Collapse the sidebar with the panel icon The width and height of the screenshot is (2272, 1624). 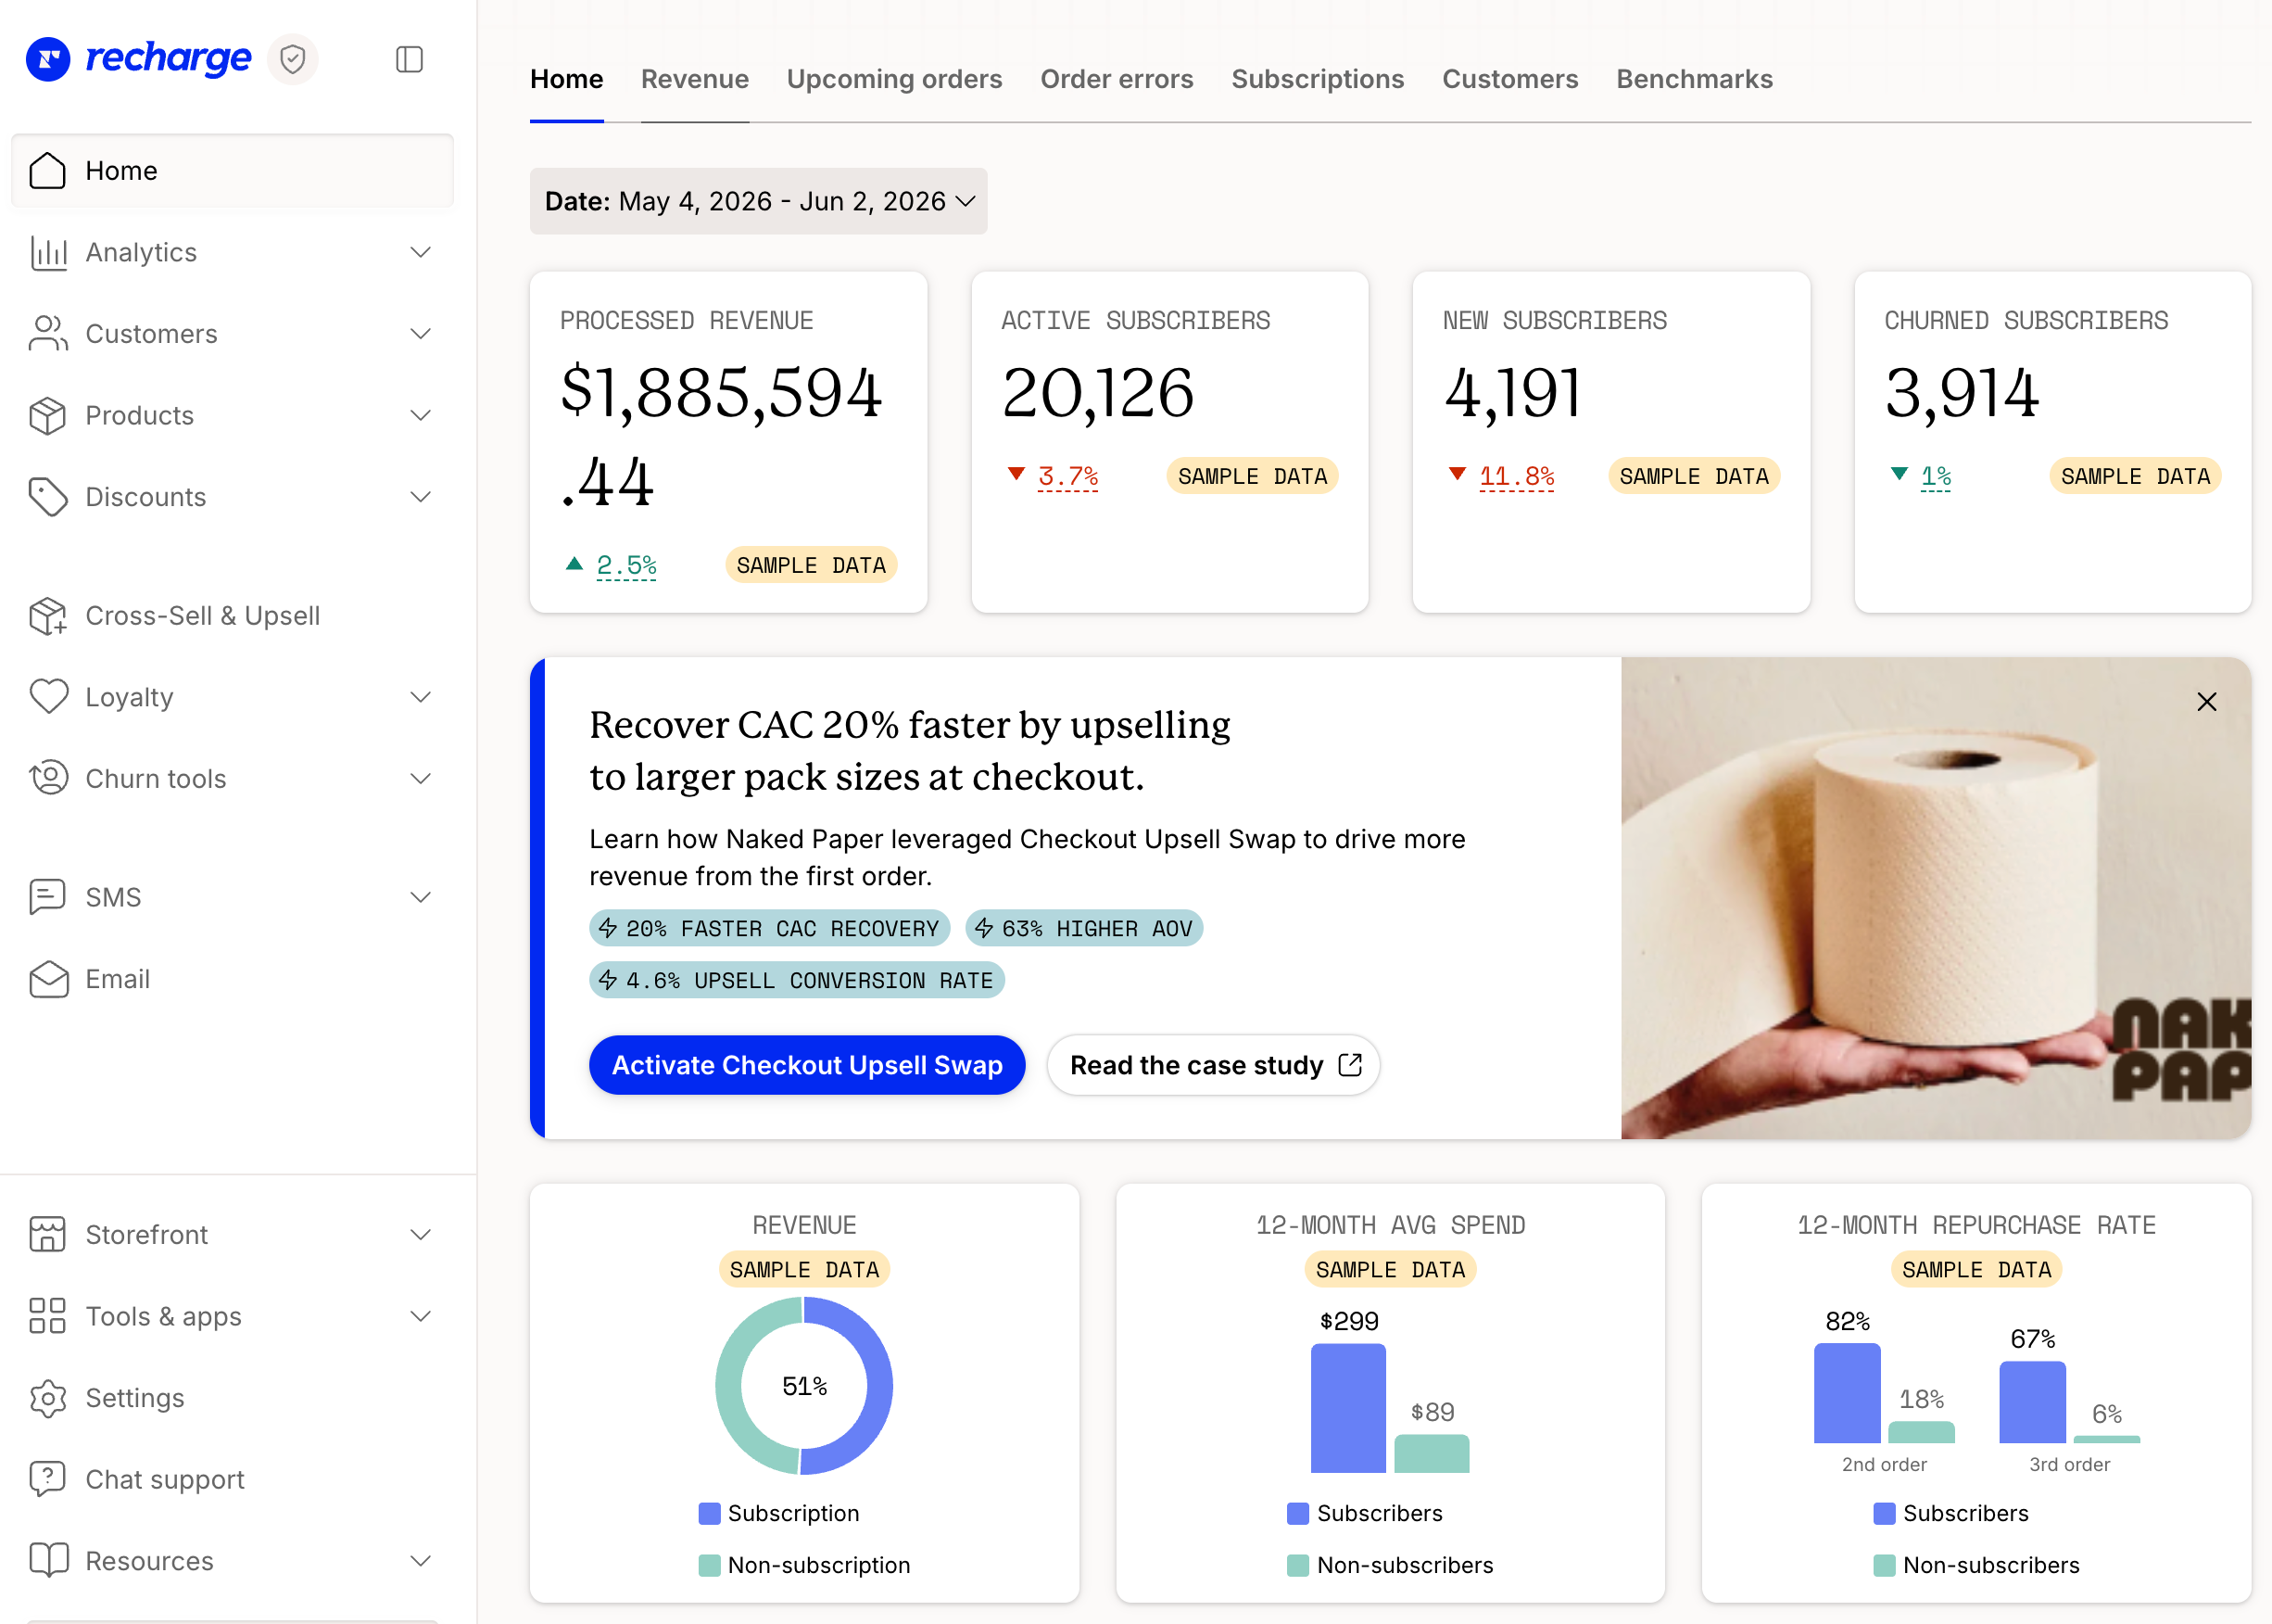[409, 59]
